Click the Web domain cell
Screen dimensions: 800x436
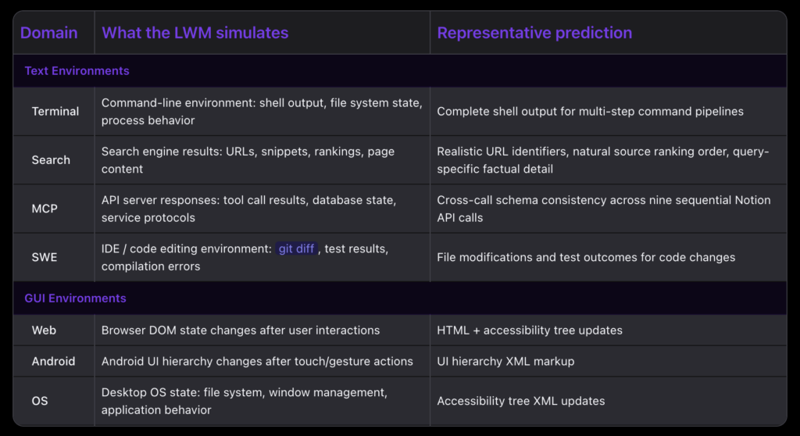pyautogui.click(x=54, y=331)
